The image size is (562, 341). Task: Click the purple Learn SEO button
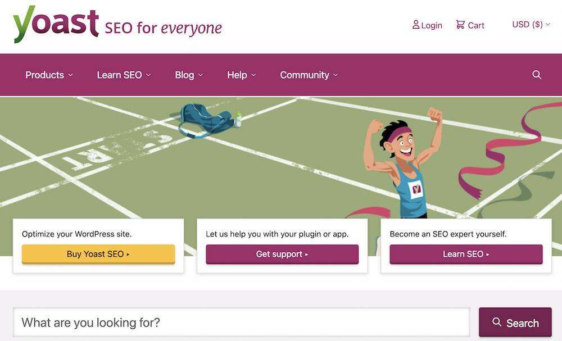tap(466, 254)
